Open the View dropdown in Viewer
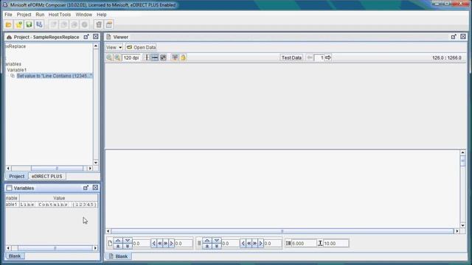This screenshot has height=265, width=472. tap(114, 47)
